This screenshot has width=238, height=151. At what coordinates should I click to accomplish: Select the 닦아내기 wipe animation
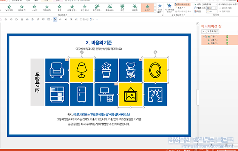coord(47,8)
